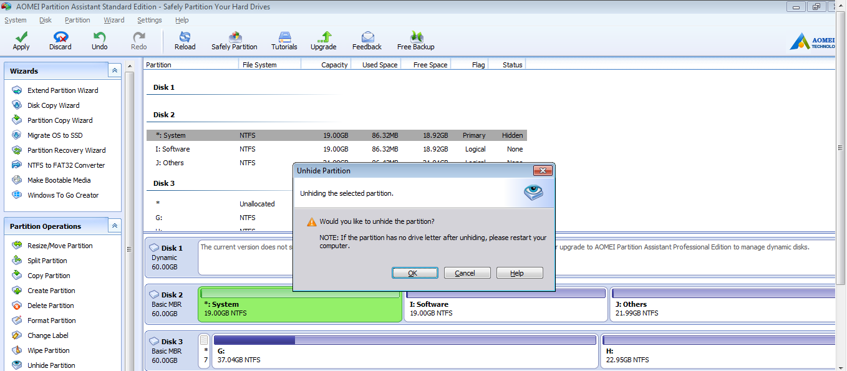Select the Unallocated row under Disk 3
This screenshot has width=847, height=371.
pyautogui.click(x=220, y=204)
